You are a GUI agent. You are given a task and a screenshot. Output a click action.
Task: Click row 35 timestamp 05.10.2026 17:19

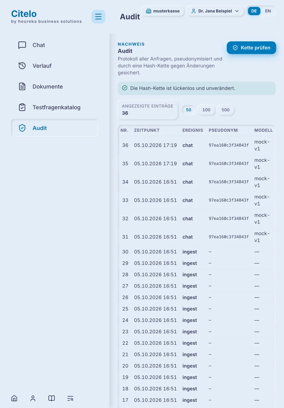[x=155, y=164]
